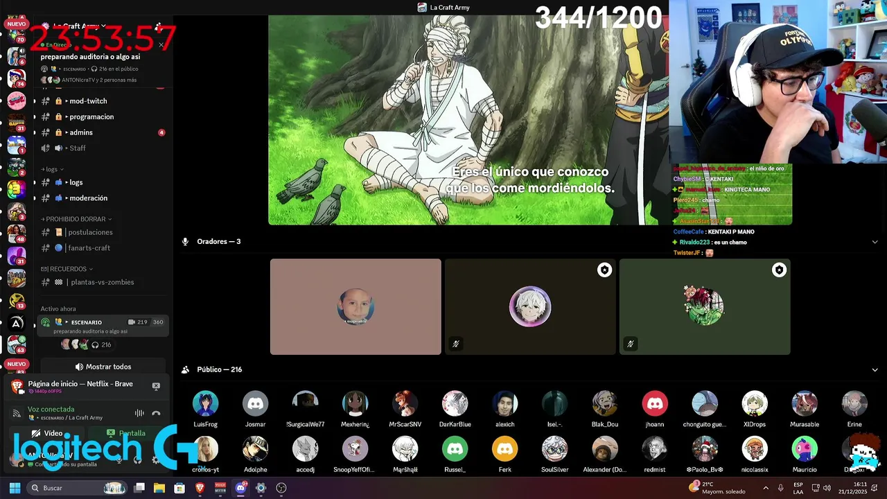Select the stylized A server icon

[x=17, y=323]
